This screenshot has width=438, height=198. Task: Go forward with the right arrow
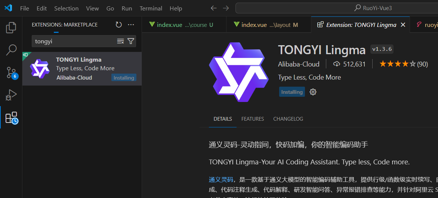click(226, 8)
